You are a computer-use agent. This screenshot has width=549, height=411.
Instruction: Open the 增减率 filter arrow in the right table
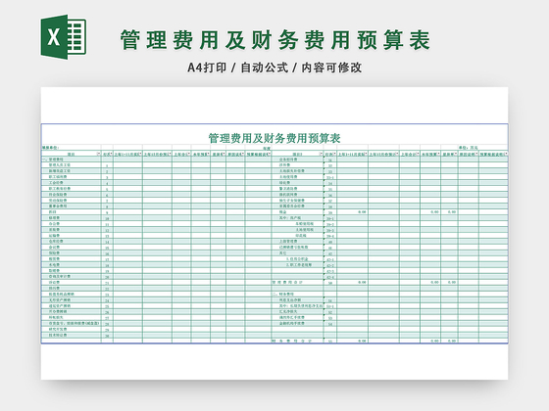(456, 155)
